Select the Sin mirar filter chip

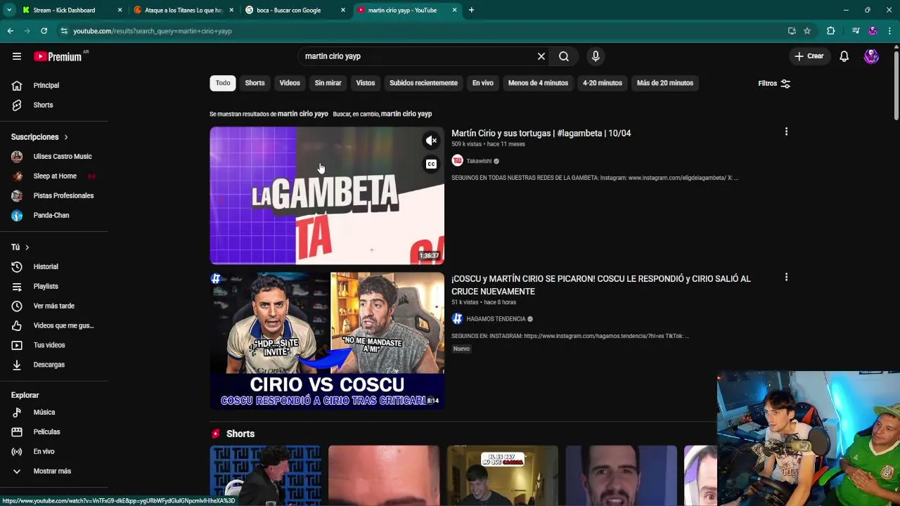point(328,83)
